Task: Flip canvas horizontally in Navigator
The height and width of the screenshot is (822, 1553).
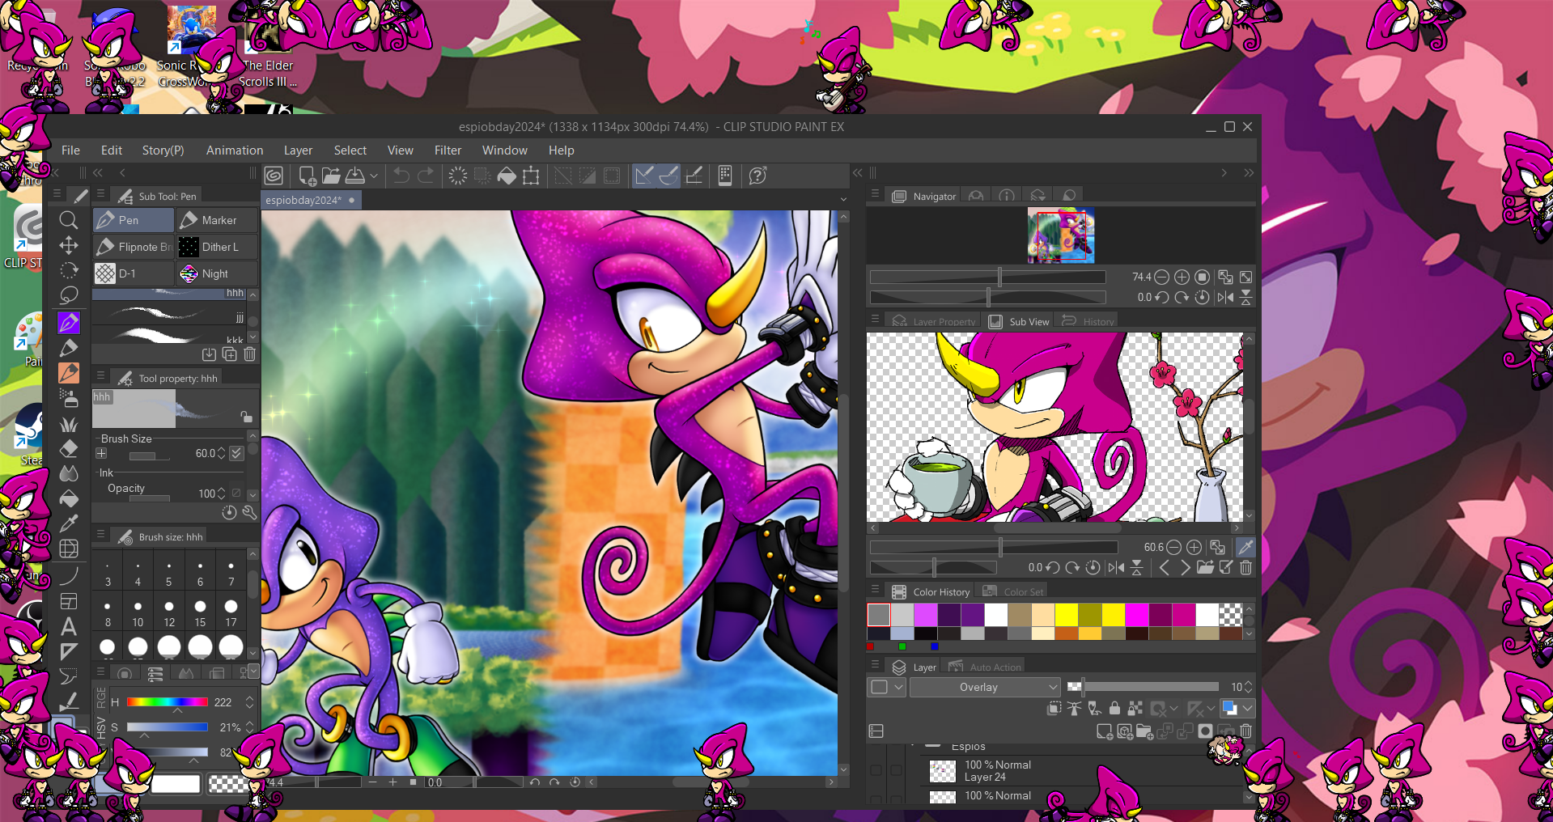Action: [x=1225, y=297]
